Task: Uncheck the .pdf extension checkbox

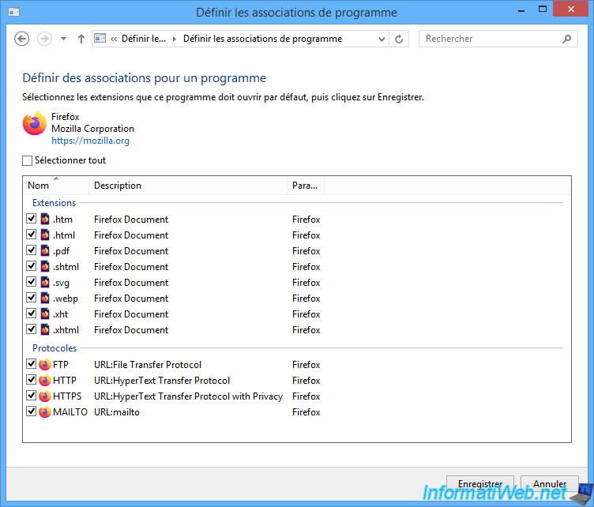Action: [x=32, y=250]
